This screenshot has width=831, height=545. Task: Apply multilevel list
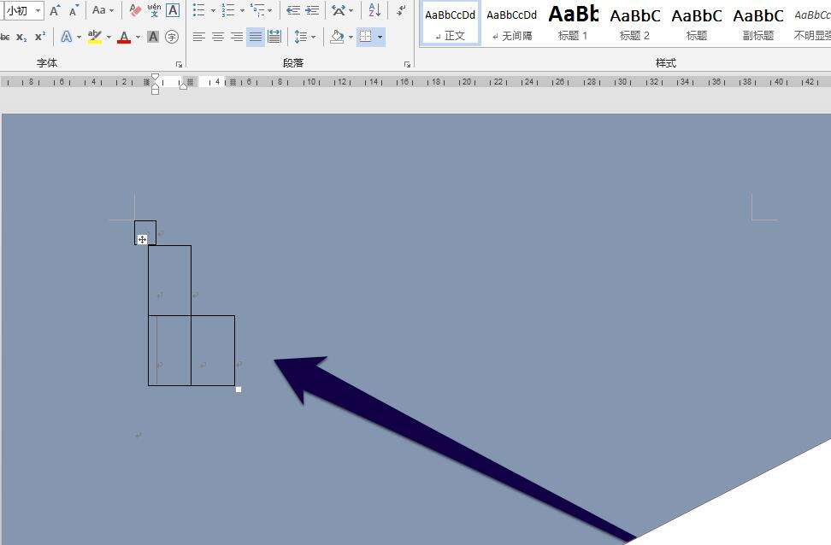click(257, 10)
